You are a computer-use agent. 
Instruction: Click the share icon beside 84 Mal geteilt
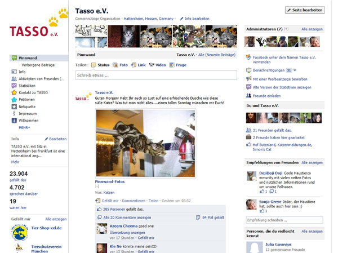198,218
